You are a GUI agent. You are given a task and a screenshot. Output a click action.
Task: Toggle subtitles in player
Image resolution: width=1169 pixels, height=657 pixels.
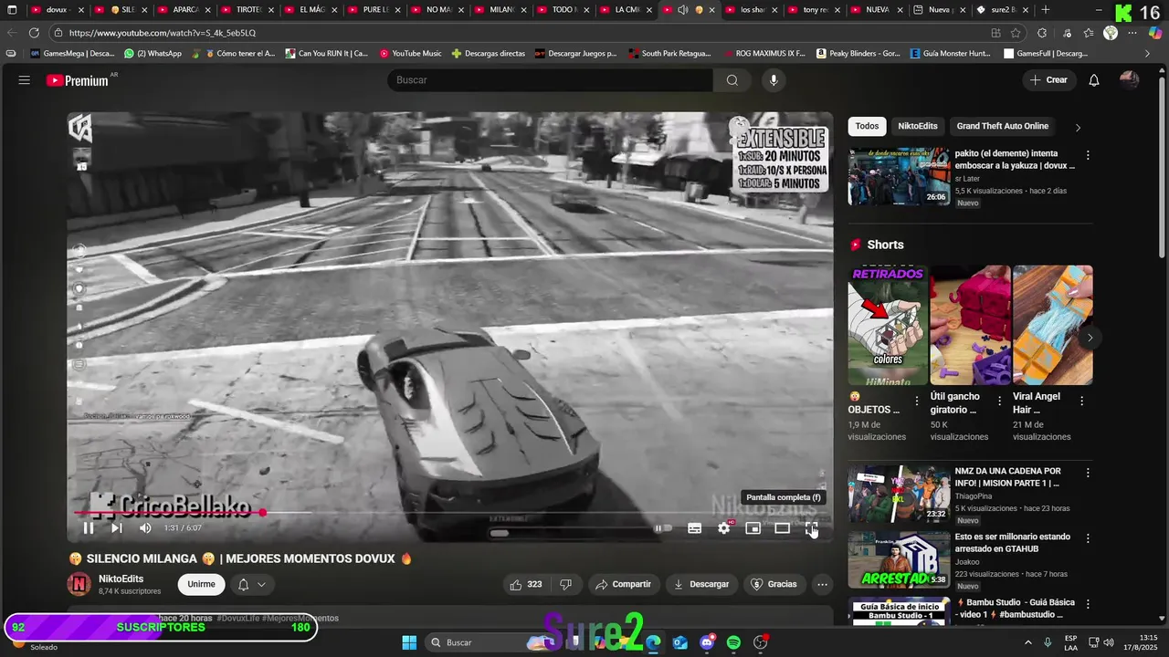695,527
